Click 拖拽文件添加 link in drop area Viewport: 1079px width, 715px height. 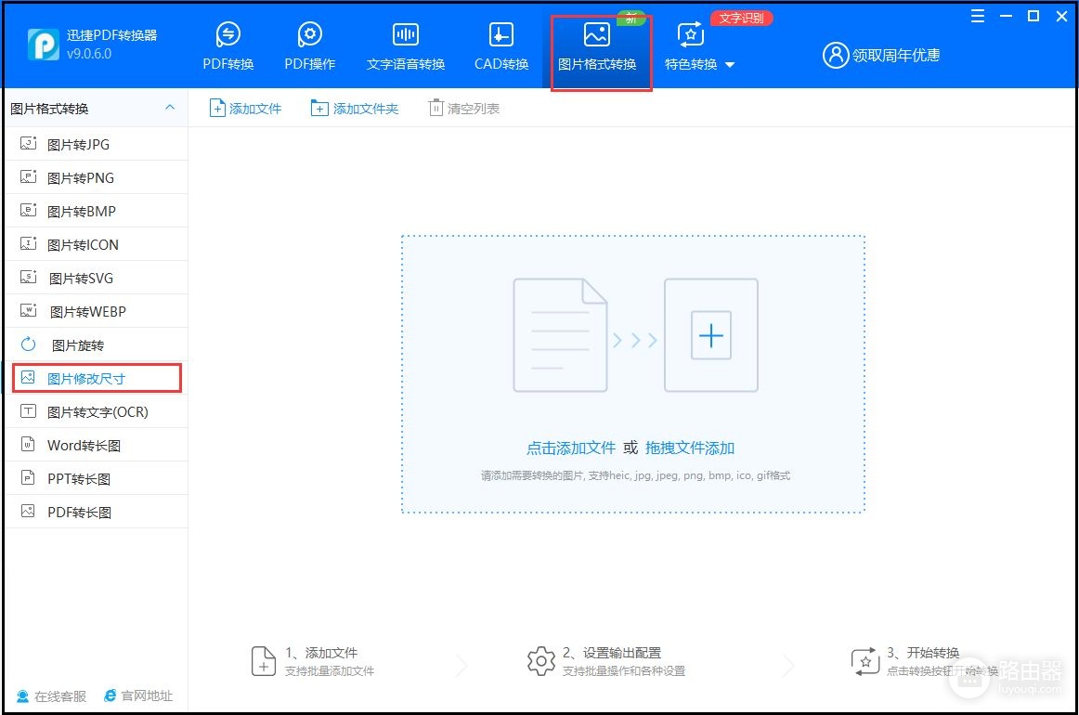(690, 448)
